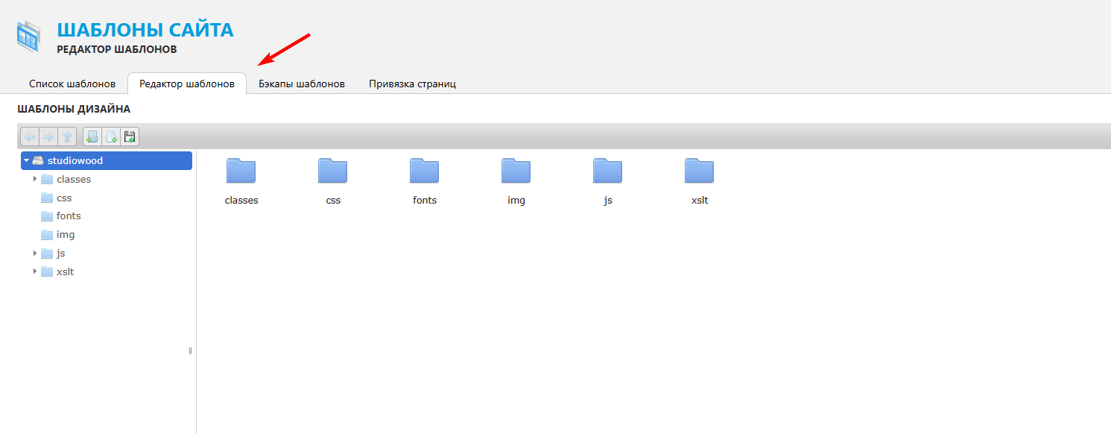
Task: Expand the js tree node
Action: pos(34,253)
